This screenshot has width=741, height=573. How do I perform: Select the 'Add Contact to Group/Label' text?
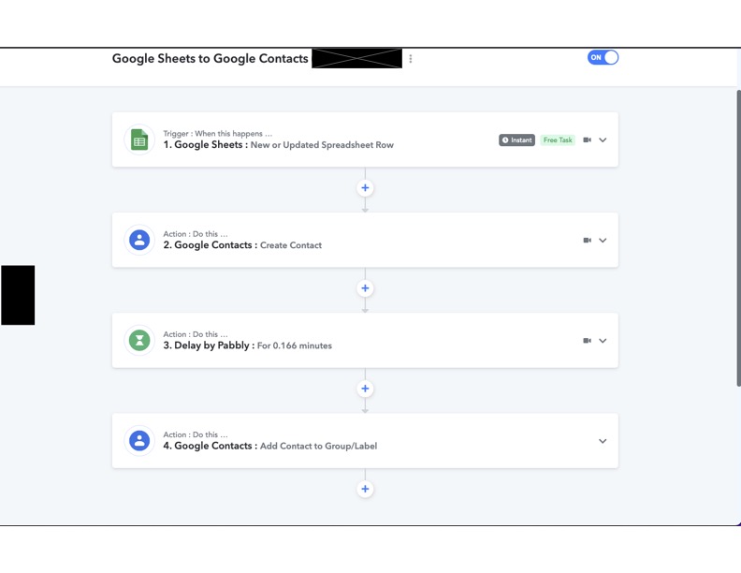coord(318,446)
